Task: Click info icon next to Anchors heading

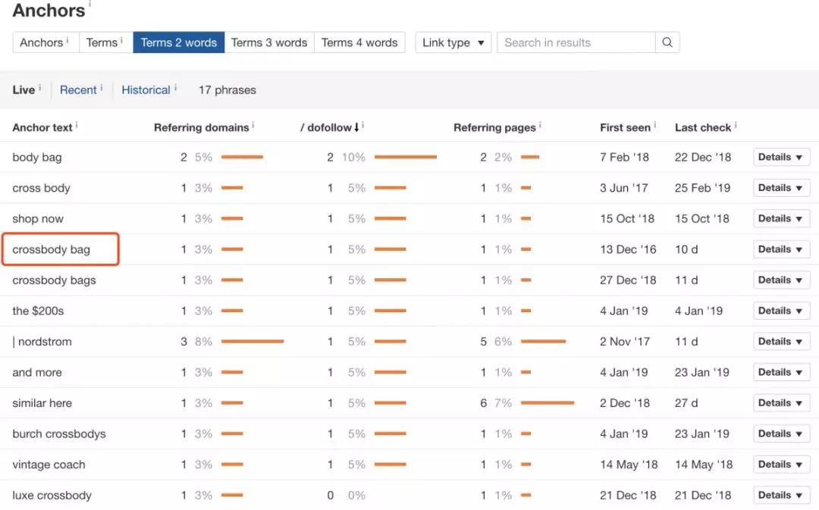Action: coord(89,5)
